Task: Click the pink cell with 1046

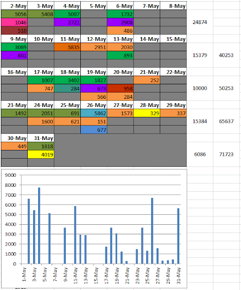Action: (14, 22)
